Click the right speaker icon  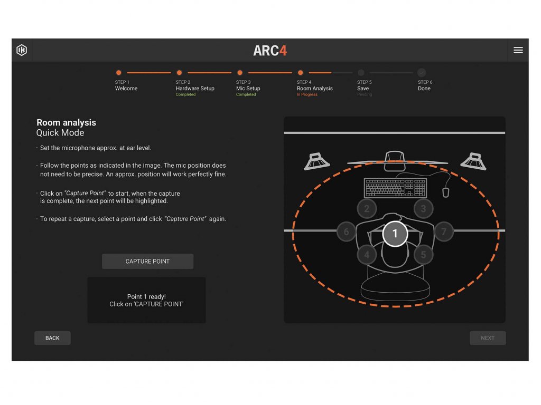pyautogui.click(x=473, y=161)
